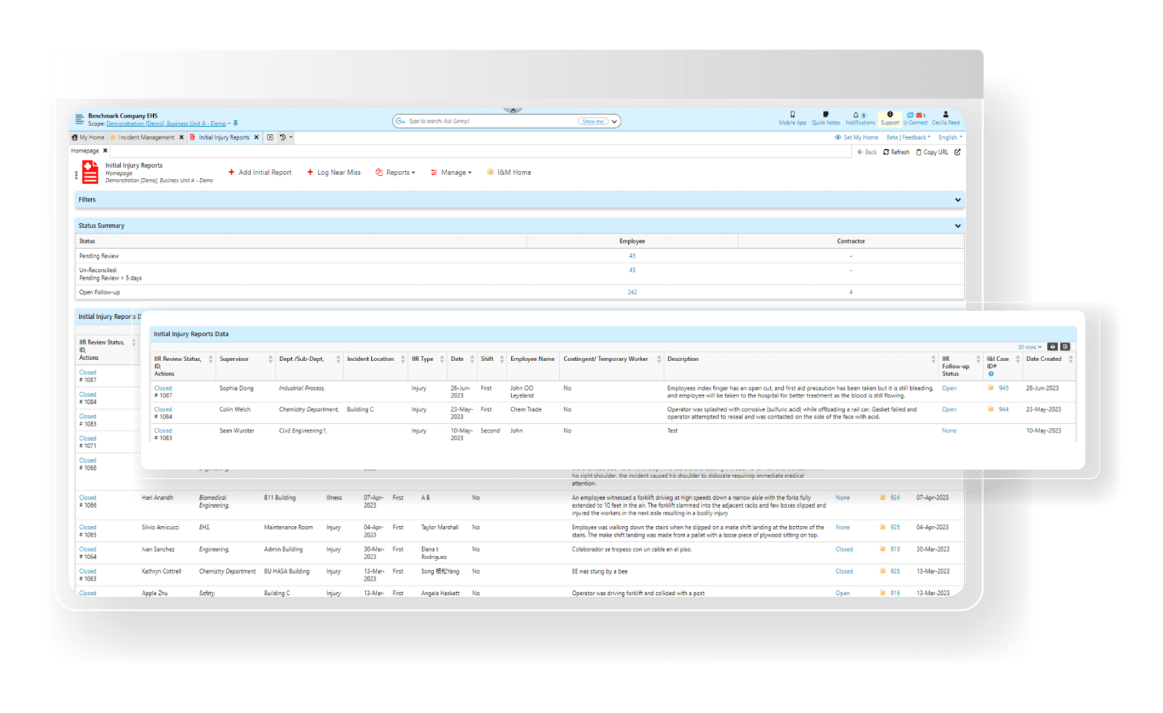Open the Manage dropdown menu
The image size is (1163, 713).
451,172
